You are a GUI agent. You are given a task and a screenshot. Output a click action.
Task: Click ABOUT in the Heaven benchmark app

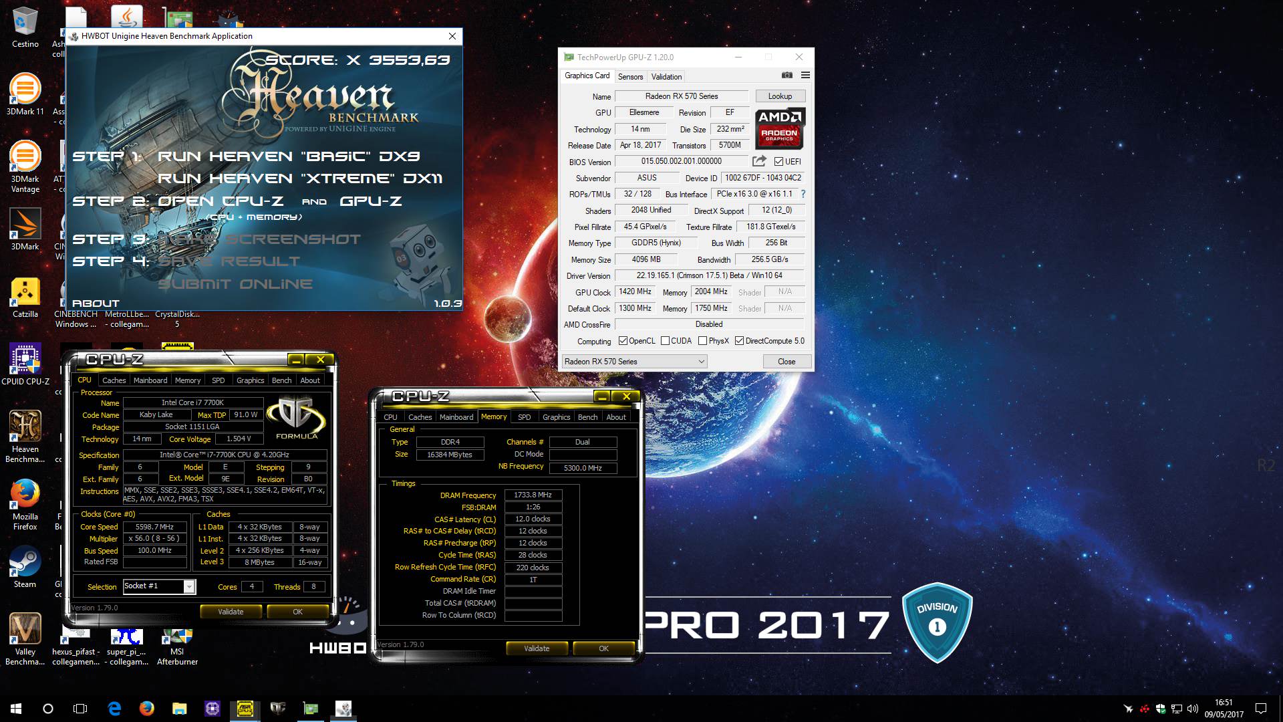(96, 304)
